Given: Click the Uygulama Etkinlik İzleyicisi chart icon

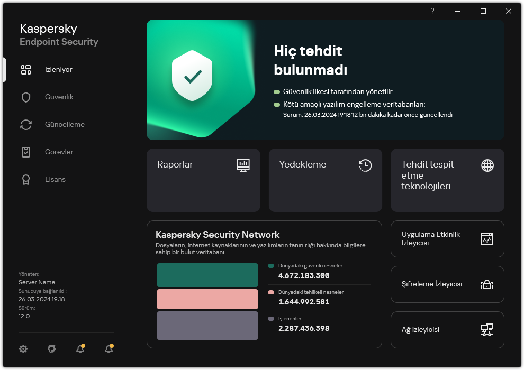Looking at the screenshot, I should pyautogui.click(x=486, y=239).
